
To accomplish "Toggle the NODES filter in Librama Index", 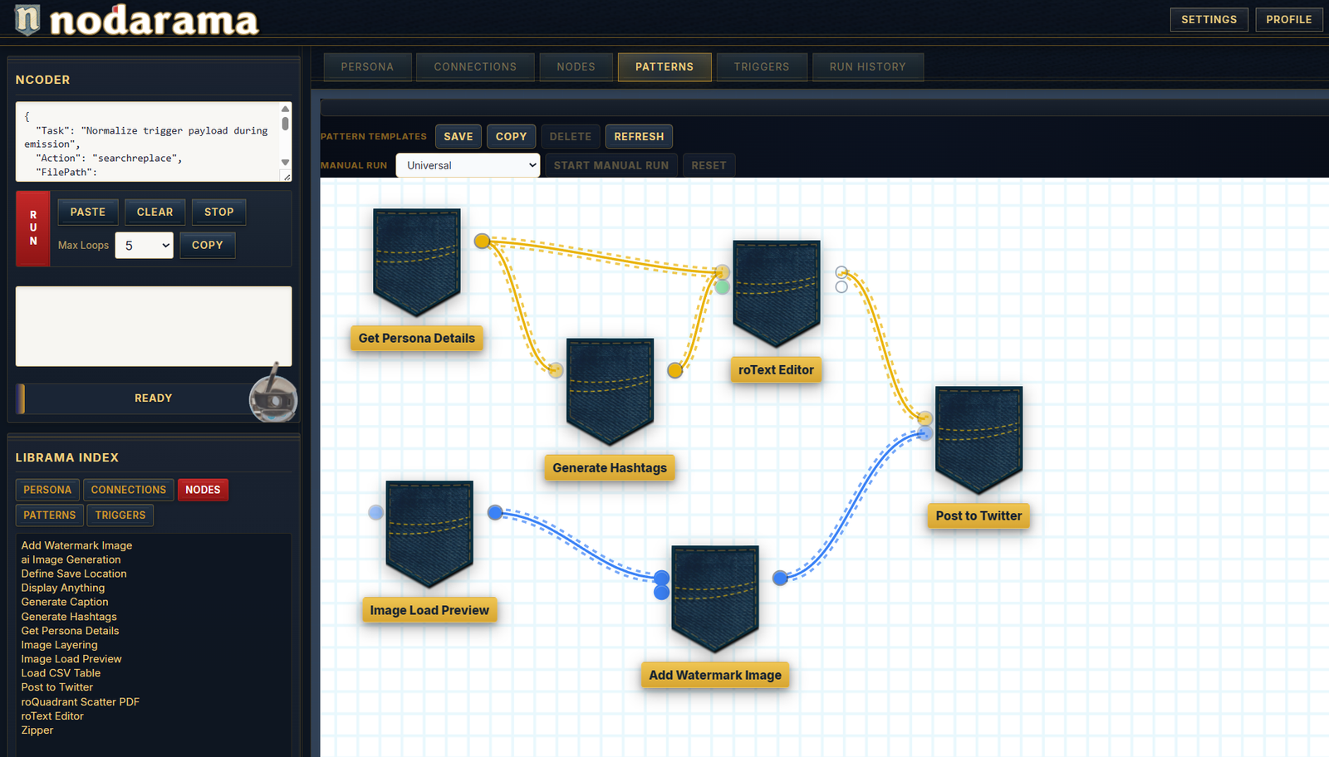I will [203, 490].
